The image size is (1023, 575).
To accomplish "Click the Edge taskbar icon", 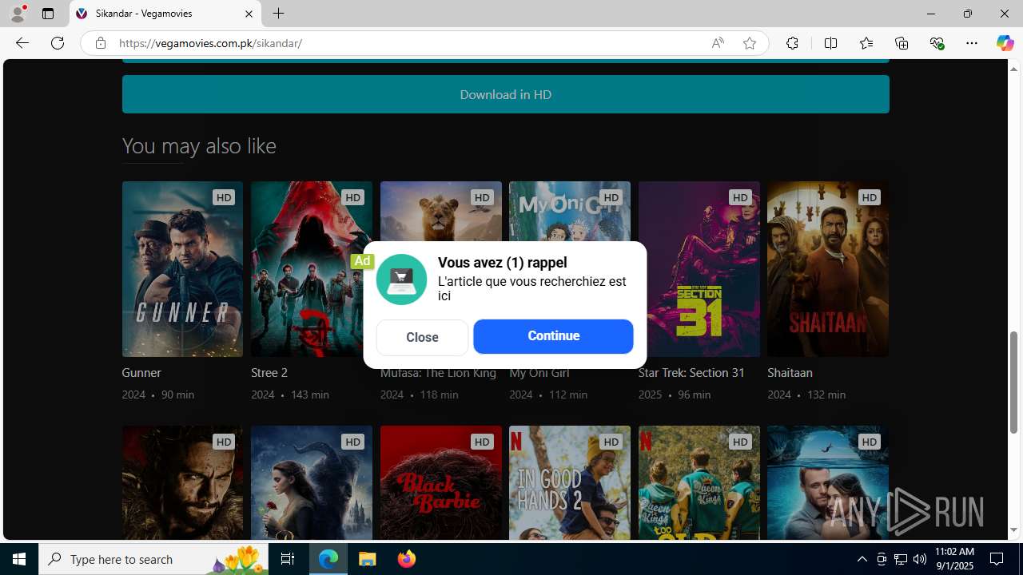I will 328,559.
